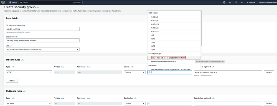The image size is (277, 106).
Task: Click the top Search bar
Action: (51, 3)
